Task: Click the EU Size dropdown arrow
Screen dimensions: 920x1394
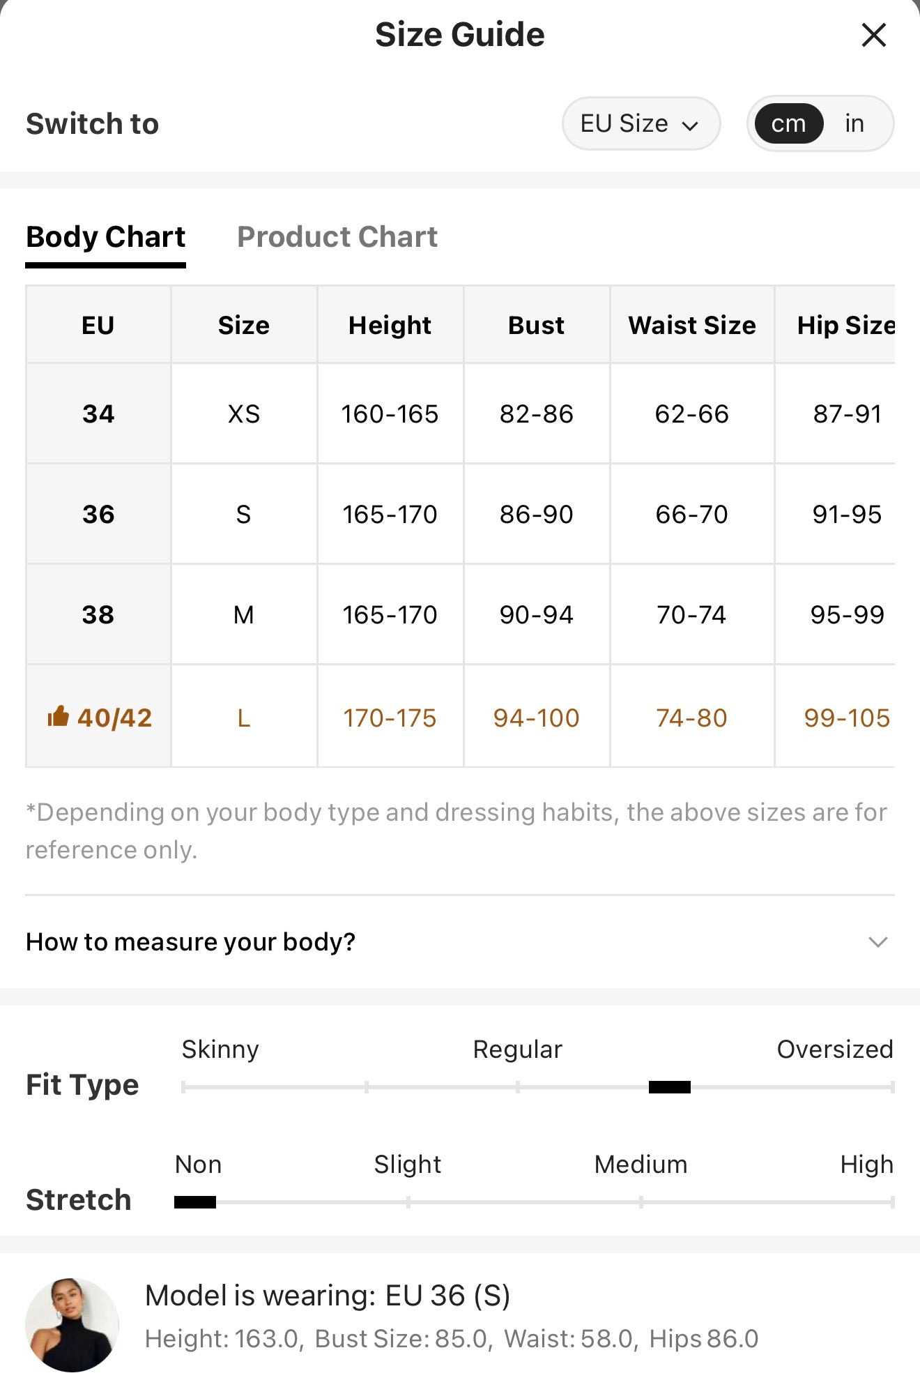Action: pos(690,126)
